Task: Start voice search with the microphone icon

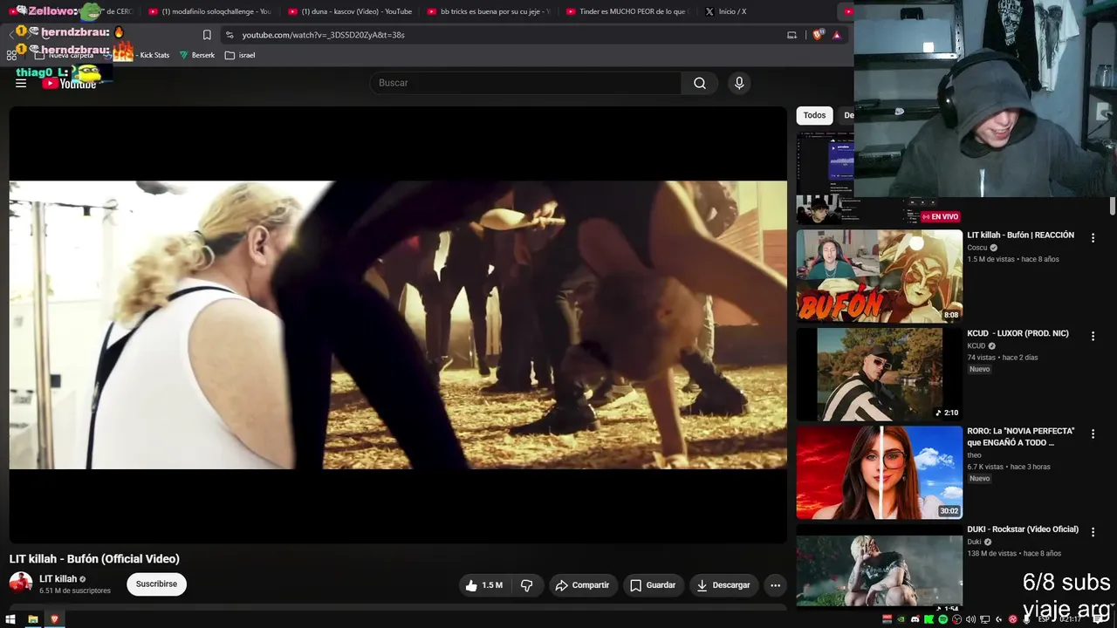Action: (x=739, y=83)
